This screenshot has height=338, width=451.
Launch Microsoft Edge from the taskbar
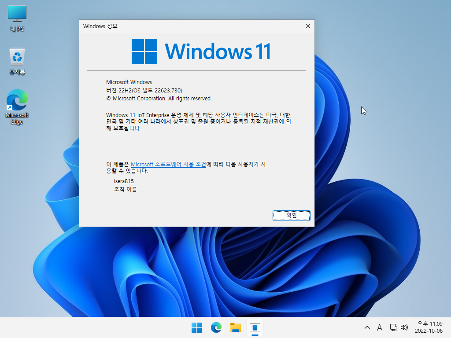point(216,327)
